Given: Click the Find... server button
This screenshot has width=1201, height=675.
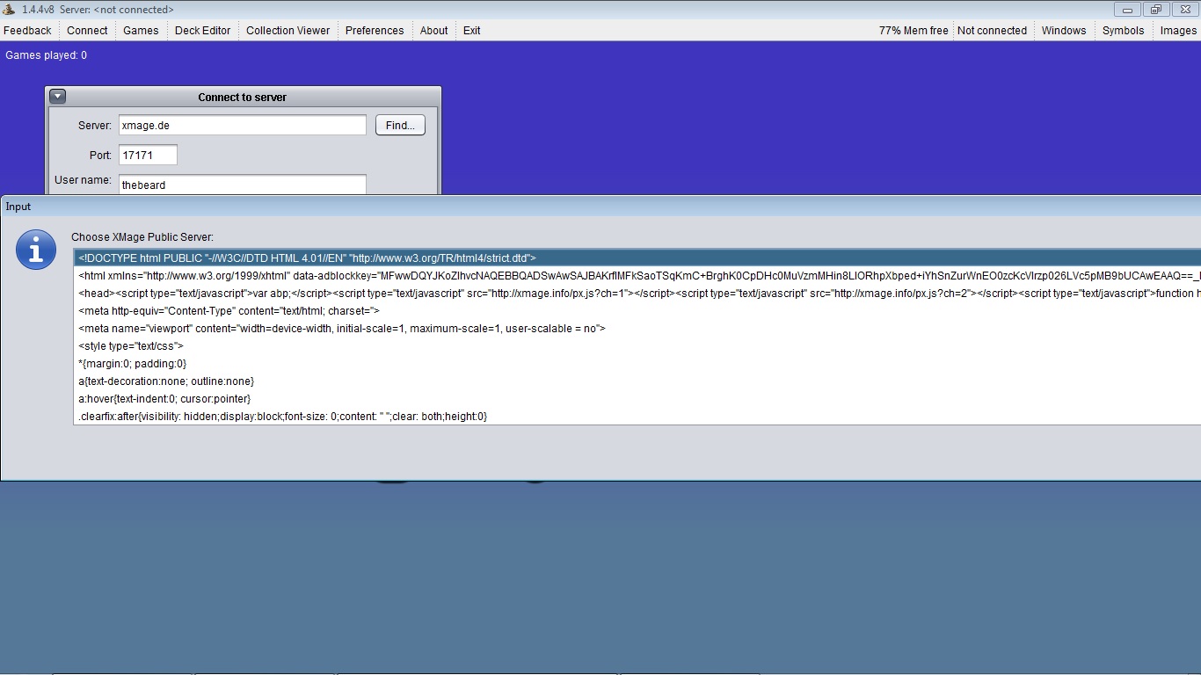Looking at the screenshot, I should [400, 126].
